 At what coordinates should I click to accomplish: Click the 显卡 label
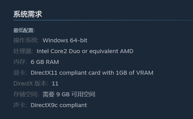click(x=20, y=73)
